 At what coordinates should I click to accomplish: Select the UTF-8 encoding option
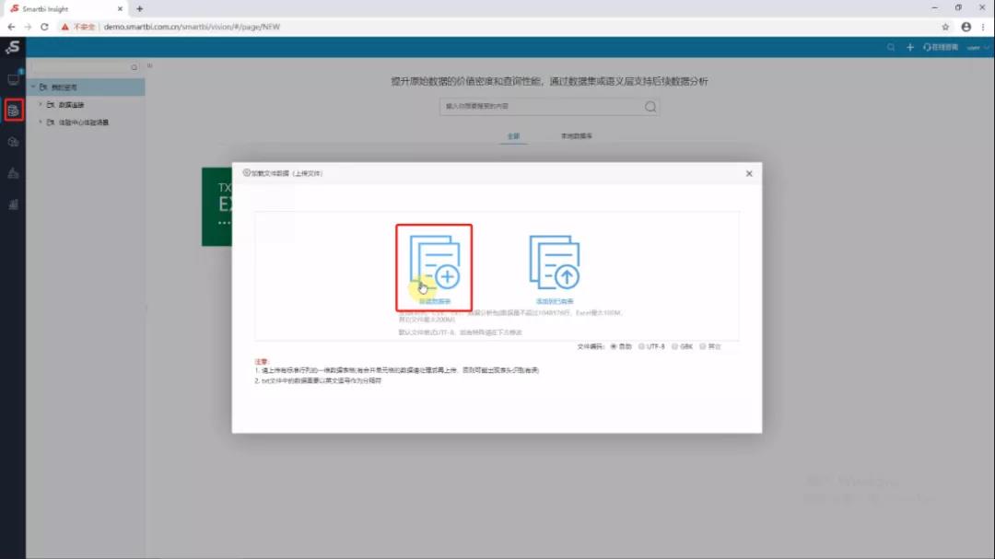641,346
